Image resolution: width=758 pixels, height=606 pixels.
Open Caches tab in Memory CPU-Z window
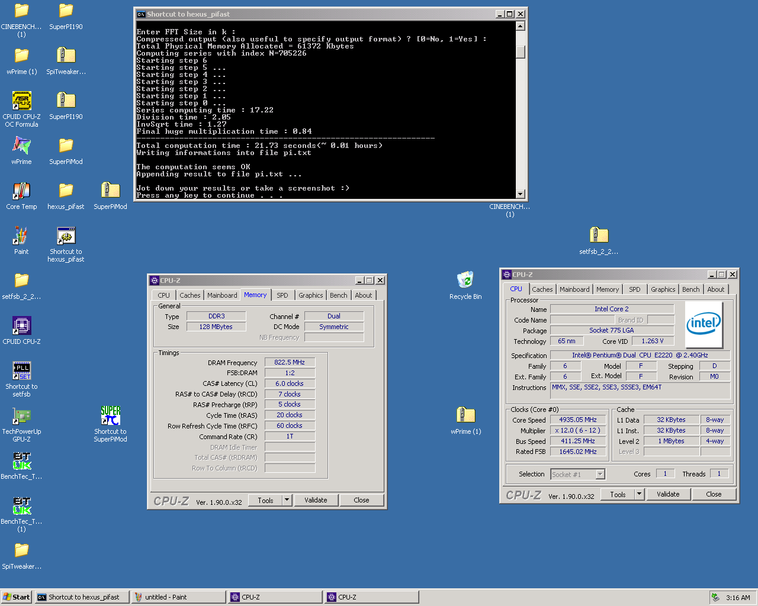point(190,295)
